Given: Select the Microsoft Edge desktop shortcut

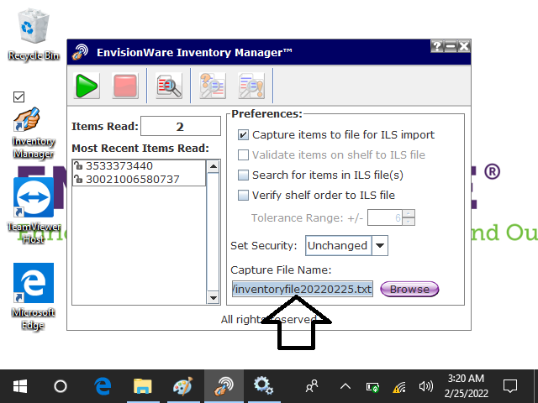Looking at the screenshot, I should [34, 296].
